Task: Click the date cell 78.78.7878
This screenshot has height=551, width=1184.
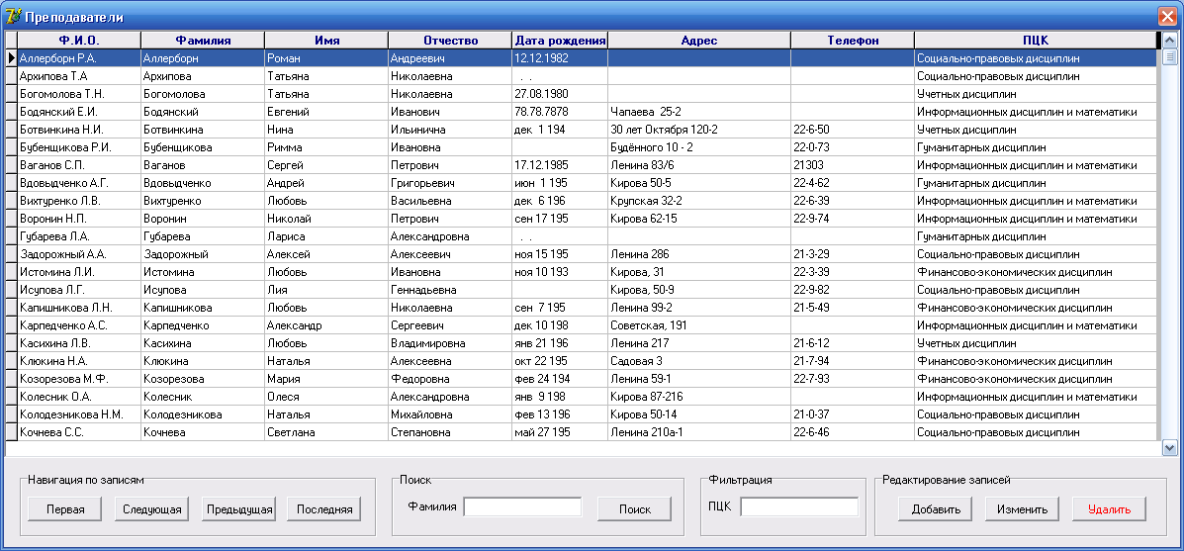Action: [x=560, y=112]
